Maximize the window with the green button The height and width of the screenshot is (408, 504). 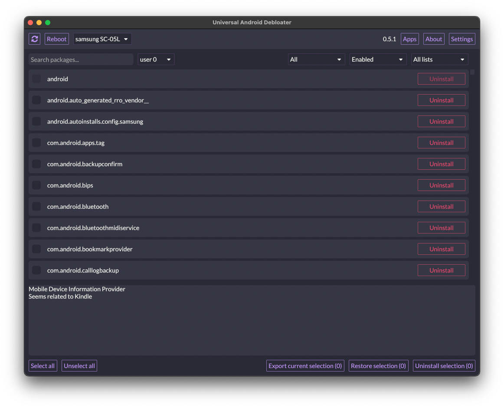48,23
